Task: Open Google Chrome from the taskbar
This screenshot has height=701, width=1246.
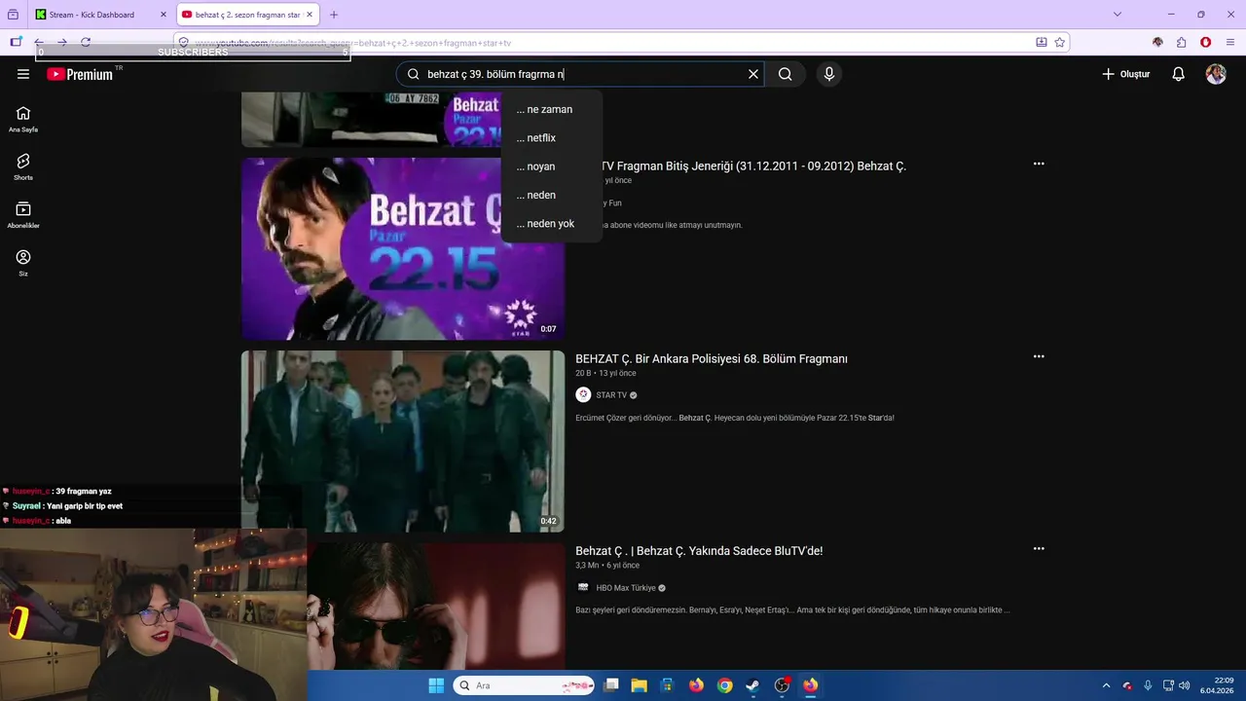Action: coord(724,685)
